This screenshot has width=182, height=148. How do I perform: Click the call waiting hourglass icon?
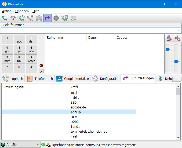click(x=65, y=18)
